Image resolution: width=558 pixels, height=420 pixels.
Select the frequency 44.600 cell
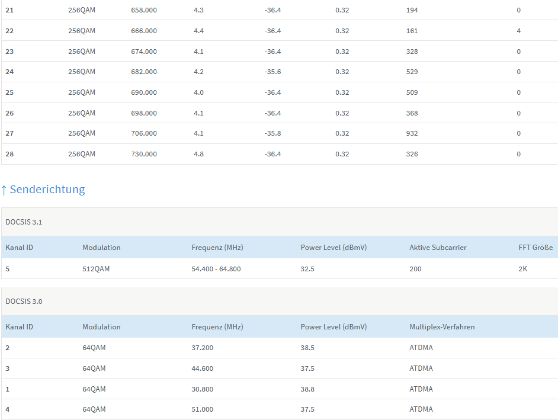point(202,368)
